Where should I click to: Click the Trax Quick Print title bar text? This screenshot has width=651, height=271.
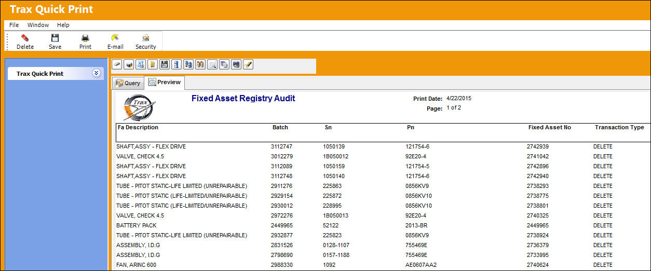51,9
